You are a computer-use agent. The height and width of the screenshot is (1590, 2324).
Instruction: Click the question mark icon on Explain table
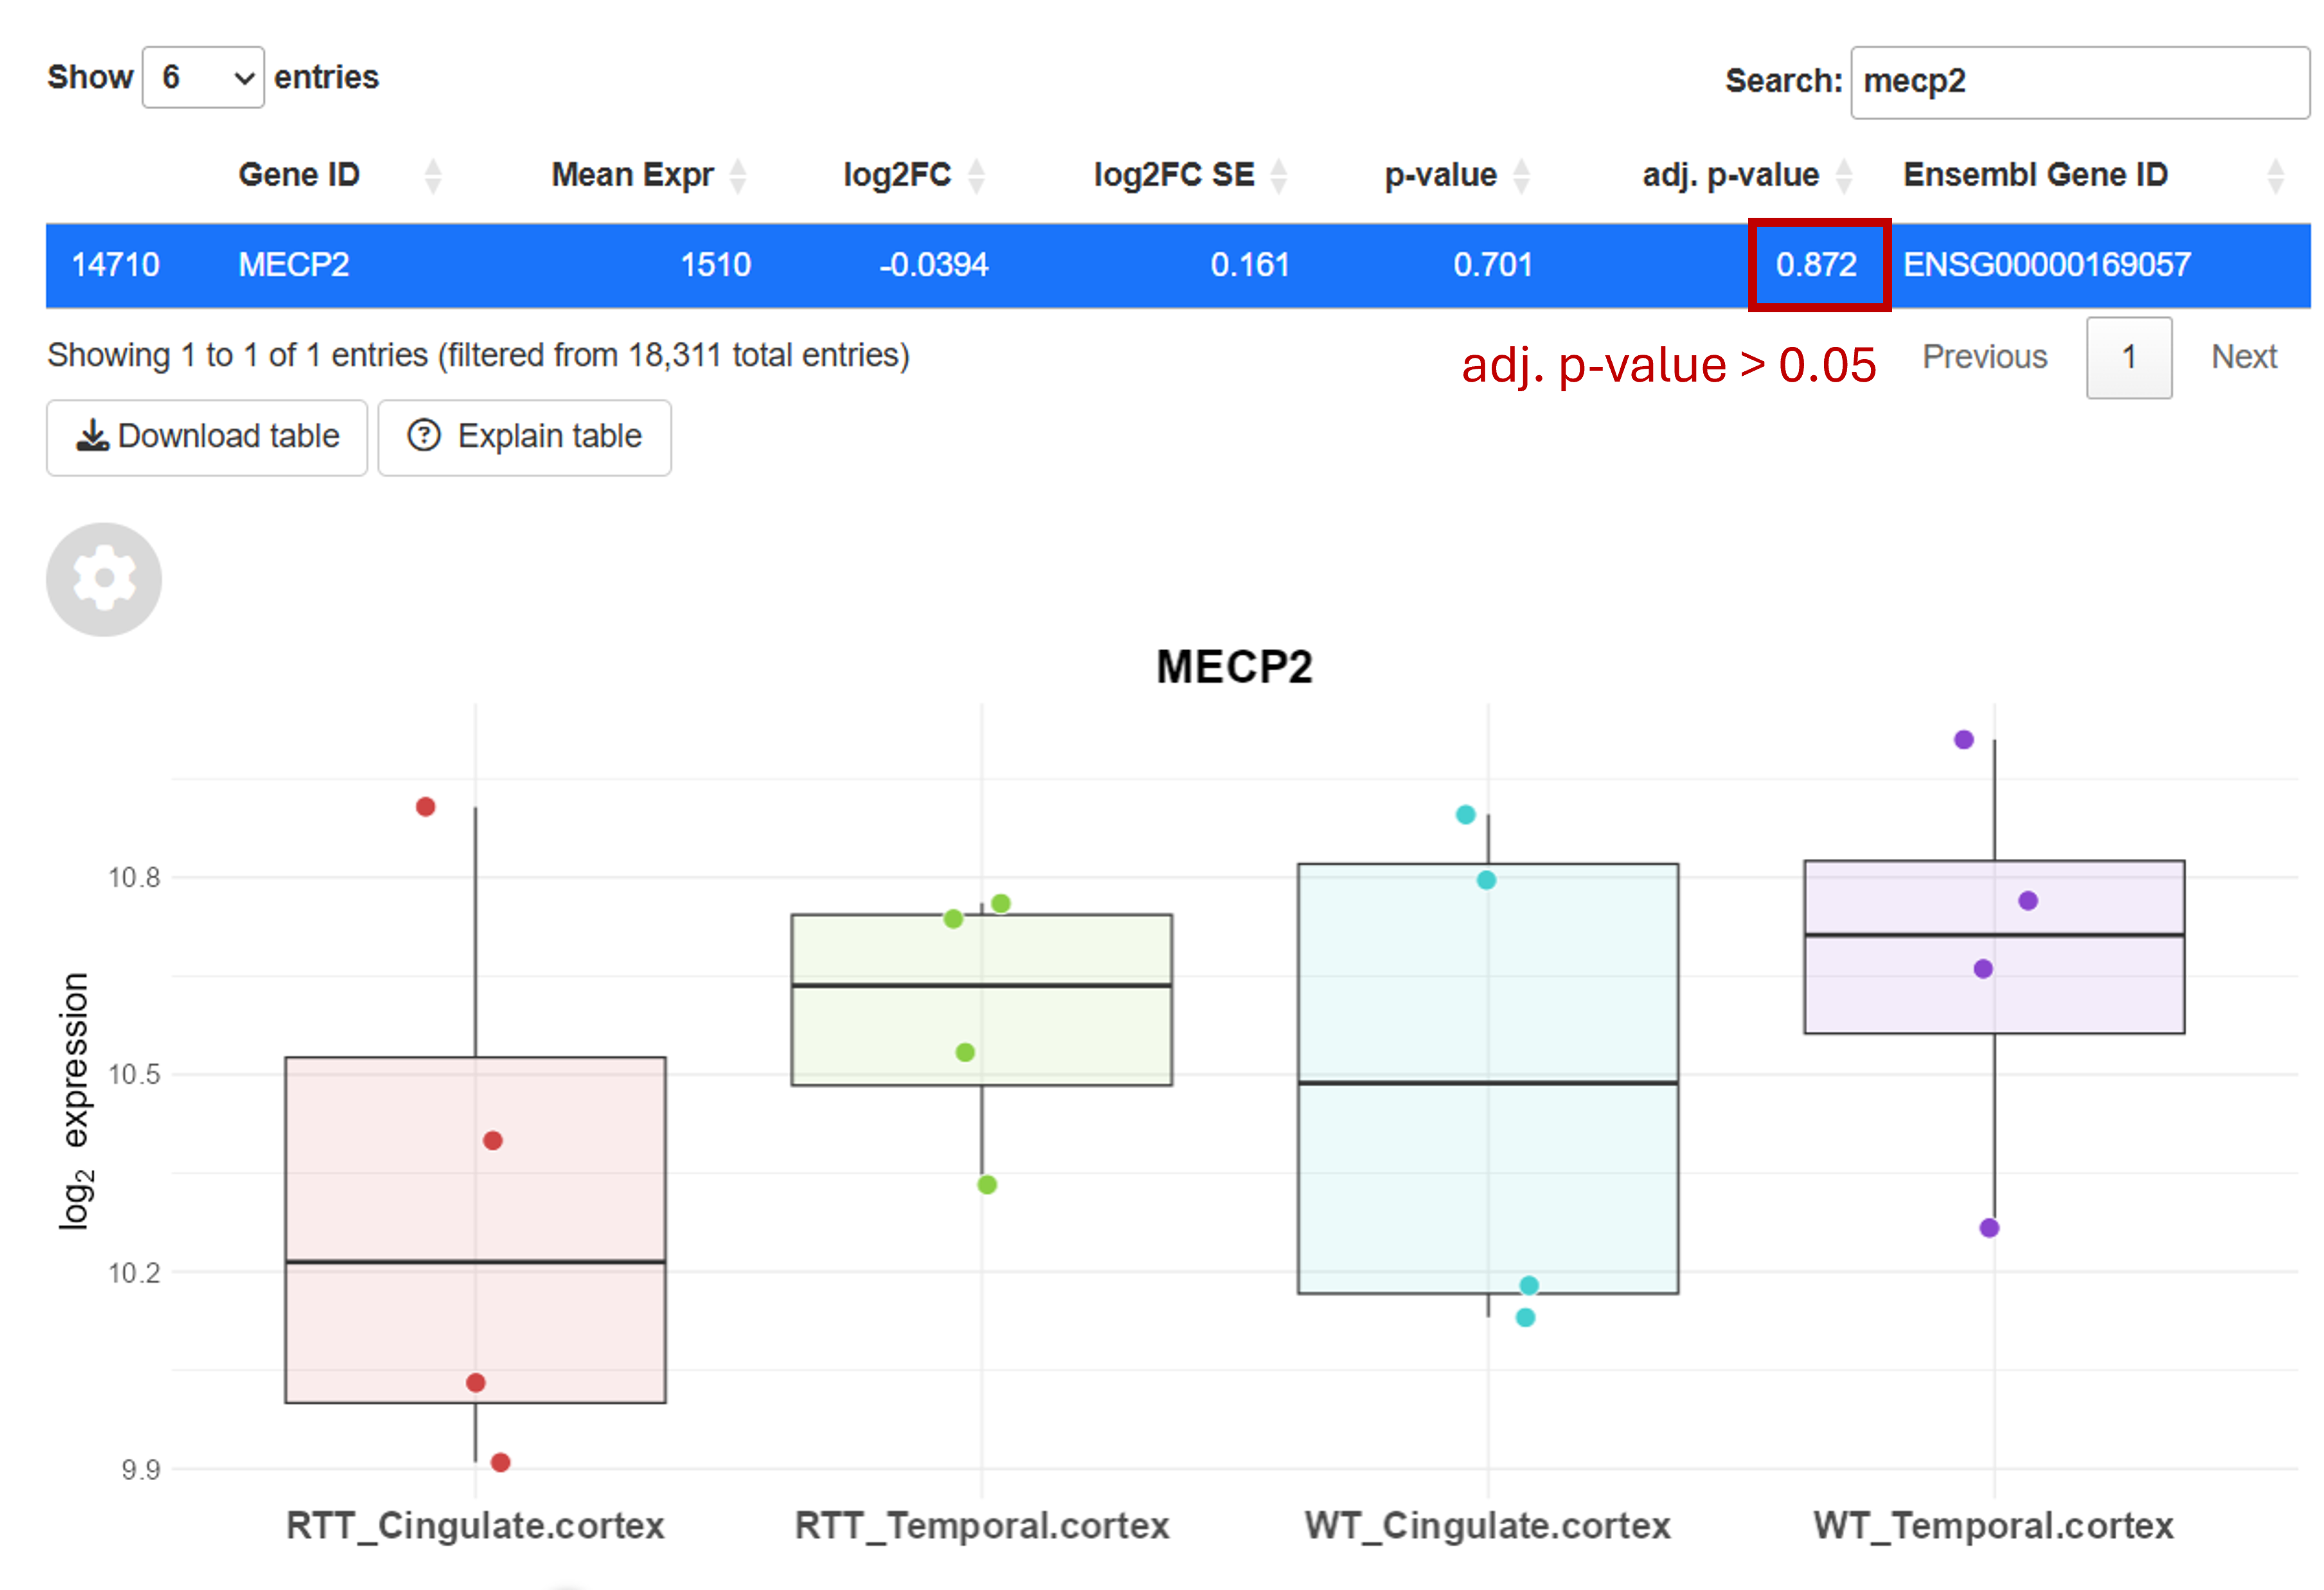click(x=425, y=437)
